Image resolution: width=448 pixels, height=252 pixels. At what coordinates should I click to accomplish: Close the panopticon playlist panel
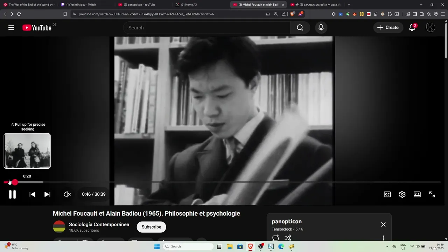tap(383, 224)
